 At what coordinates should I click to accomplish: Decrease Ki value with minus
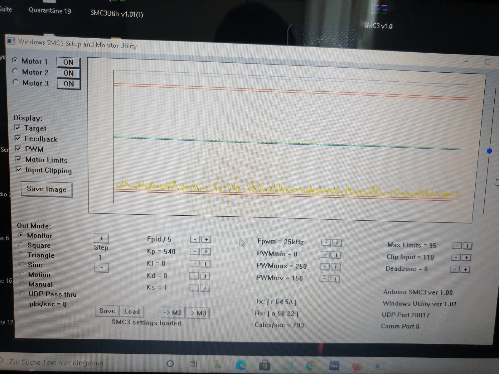click(x=195, y=264)
